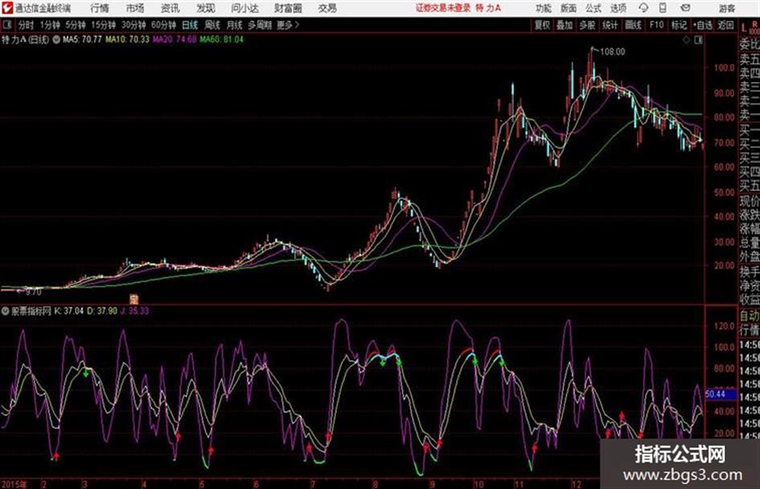Switch to the 周线 weekly tab
Image resolution: width=760 pixels, height=489 pixels.
pyautogui.click(x=212, y=25)
